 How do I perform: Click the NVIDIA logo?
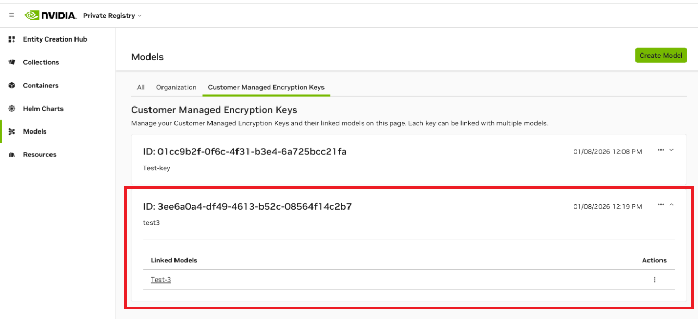(x=51, y=16)
